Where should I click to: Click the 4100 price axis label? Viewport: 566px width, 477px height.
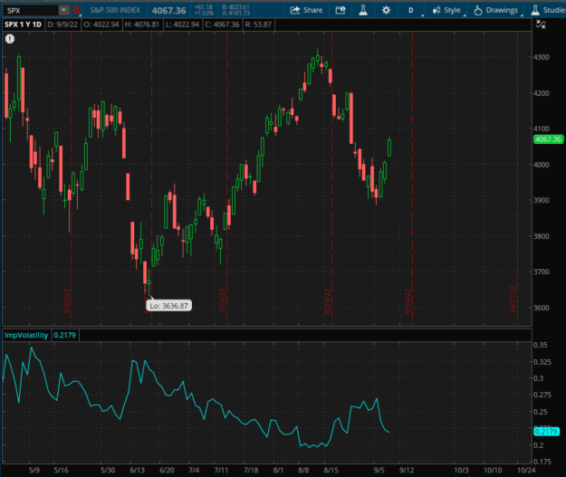(x=542, y=129)
